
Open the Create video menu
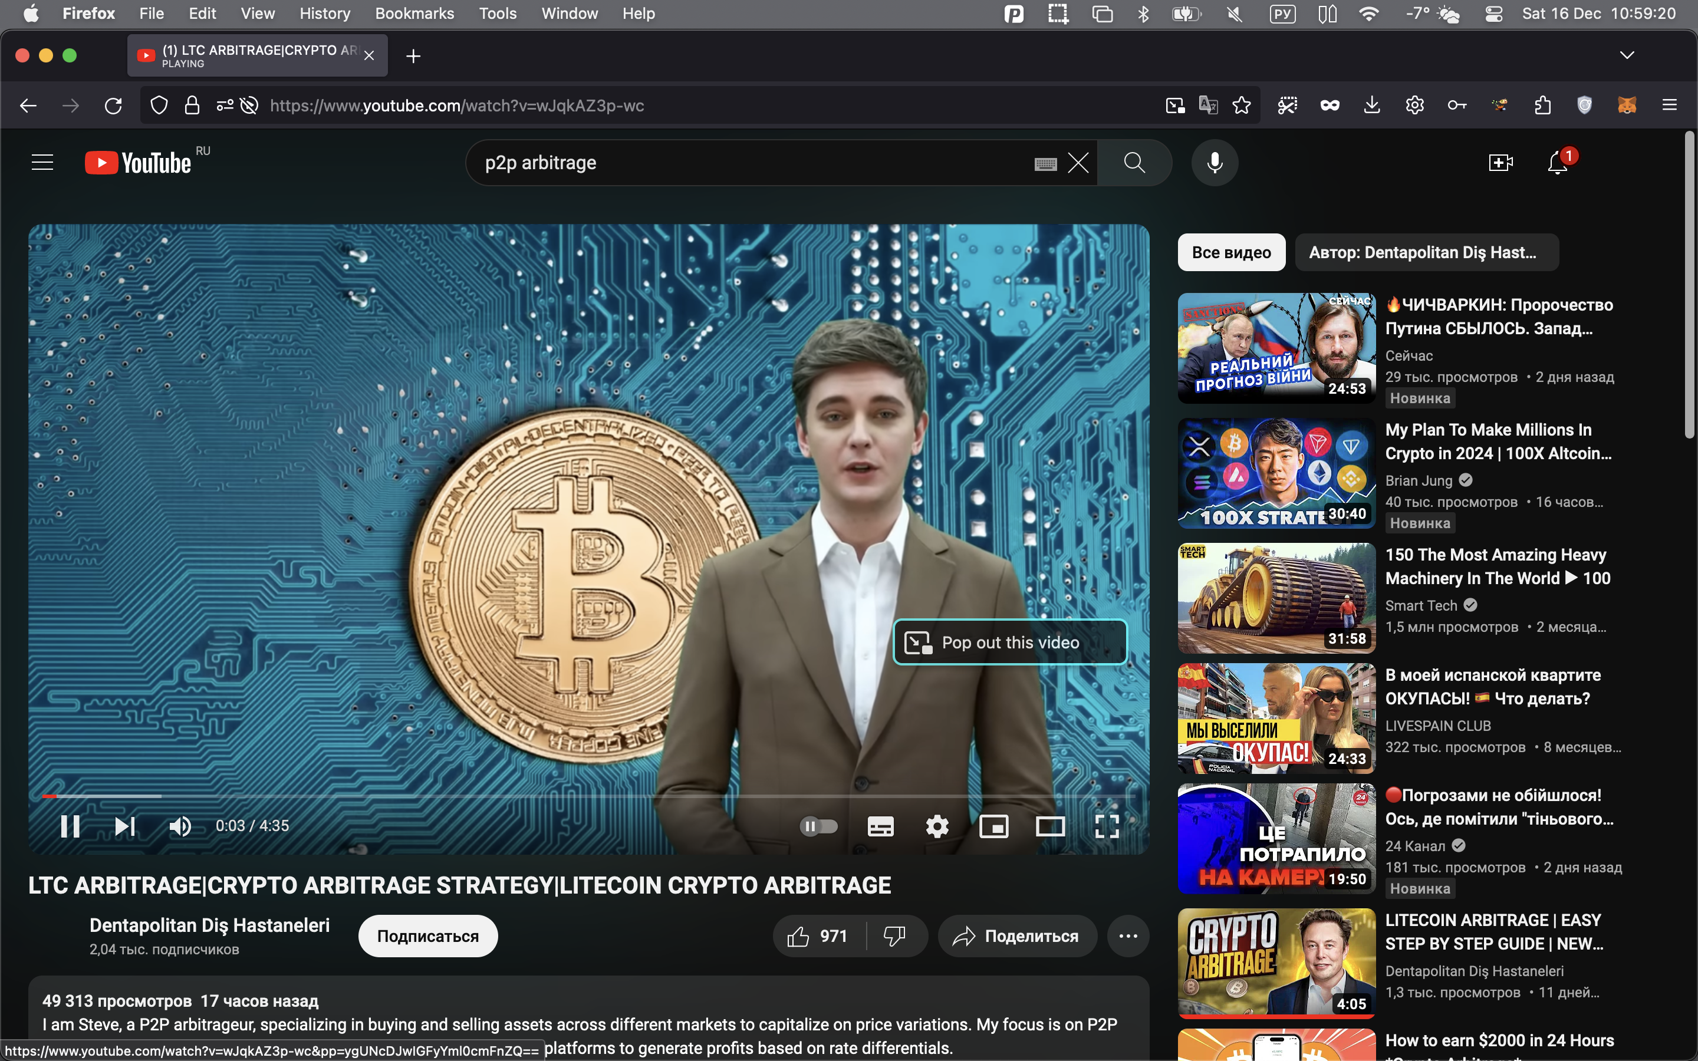coord(1500,163)
